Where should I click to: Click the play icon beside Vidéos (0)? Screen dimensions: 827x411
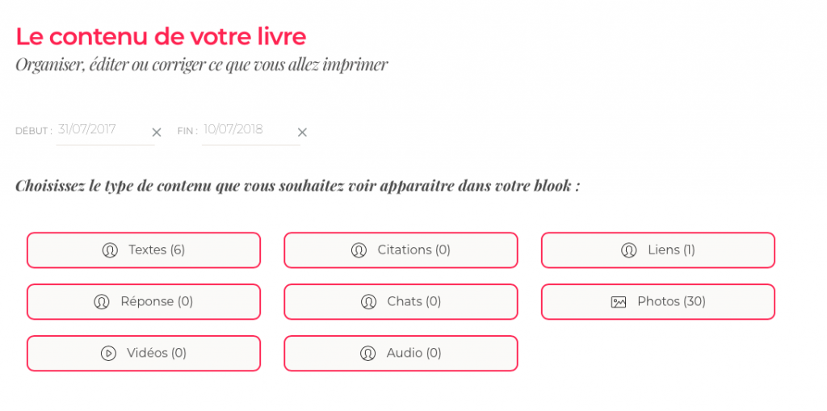tap(108, 353)
